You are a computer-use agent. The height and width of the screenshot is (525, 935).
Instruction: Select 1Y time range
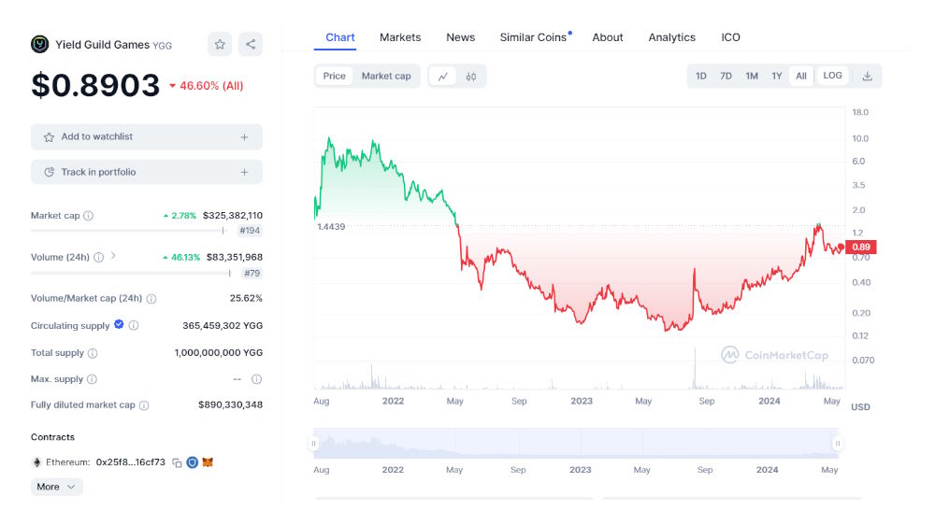tap(776, 77)
